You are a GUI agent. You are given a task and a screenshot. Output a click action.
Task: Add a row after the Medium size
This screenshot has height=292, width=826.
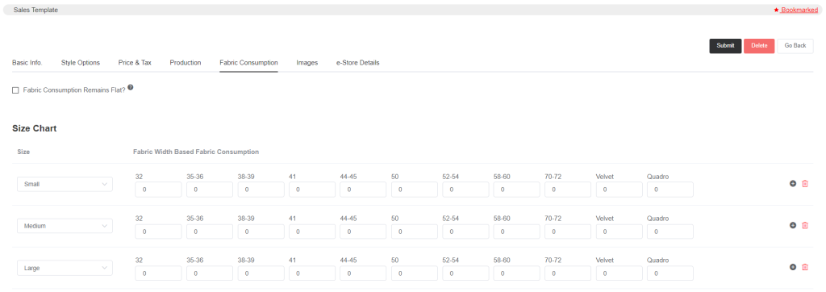tap(793, 225)
